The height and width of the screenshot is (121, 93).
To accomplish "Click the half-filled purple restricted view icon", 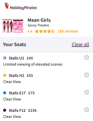I will [5, 58].
